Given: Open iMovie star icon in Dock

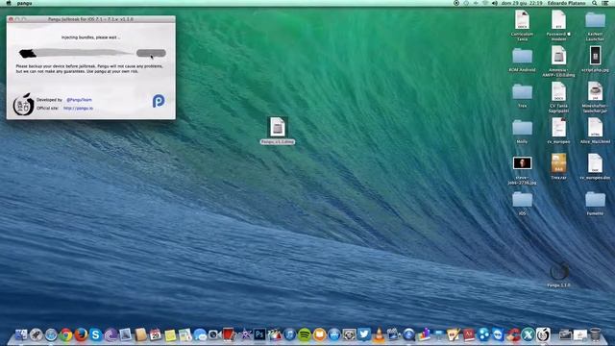Looking at the screenshot, I should 245,334.
